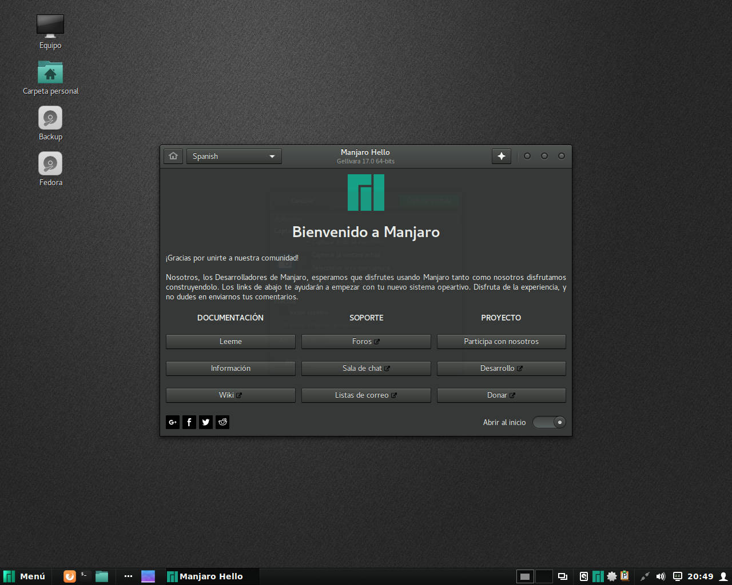732x585 pixels.
Task: Select the Carpeta personal desktop folder
Action: (50, 78)
